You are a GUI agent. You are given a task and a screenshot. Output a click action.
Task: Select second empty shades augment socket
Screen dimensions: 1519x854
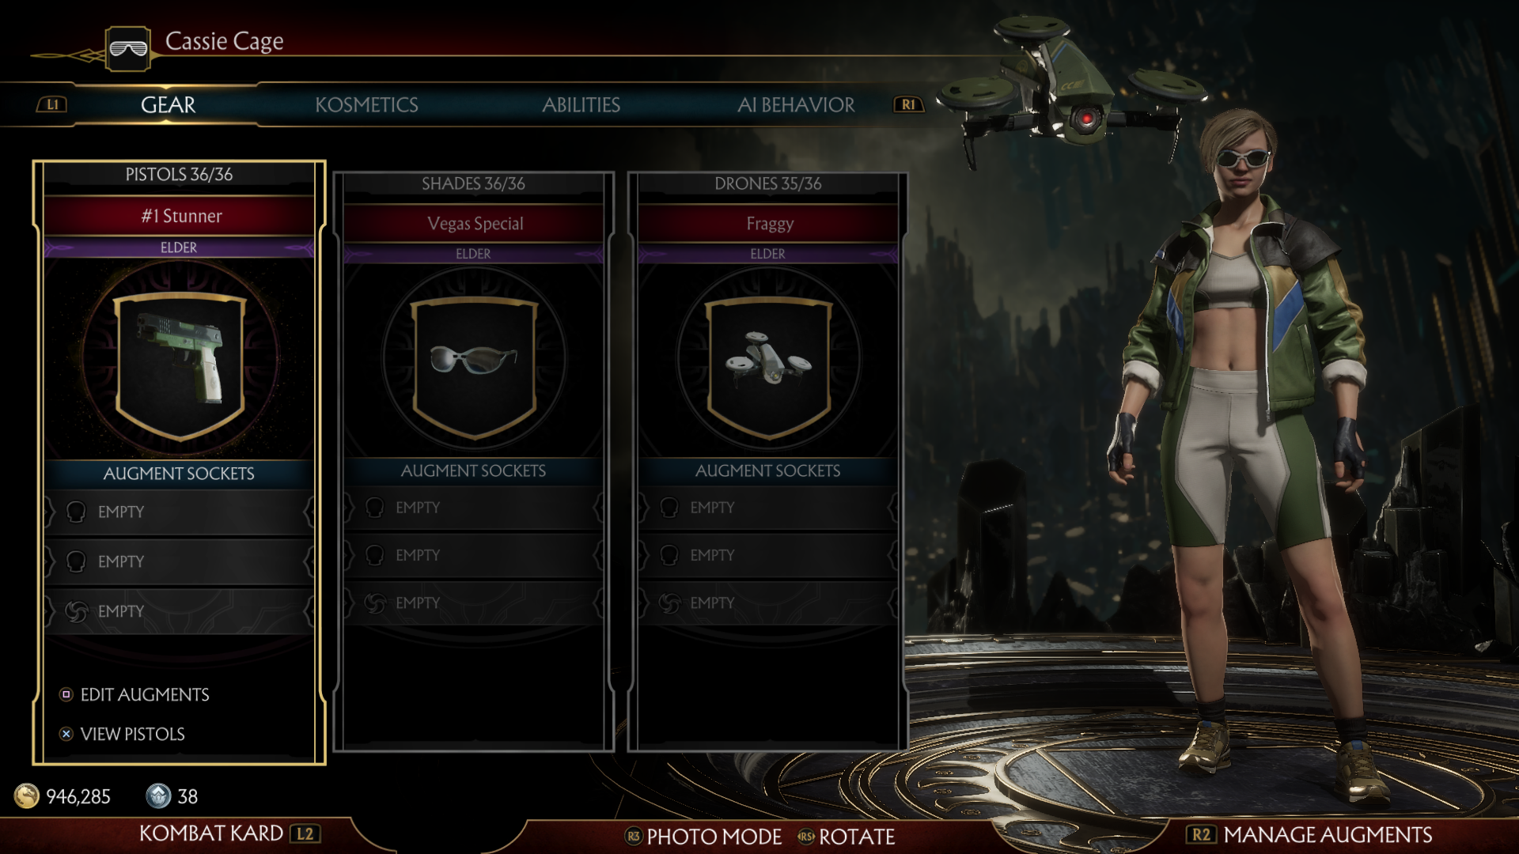[x=474, y=555]
